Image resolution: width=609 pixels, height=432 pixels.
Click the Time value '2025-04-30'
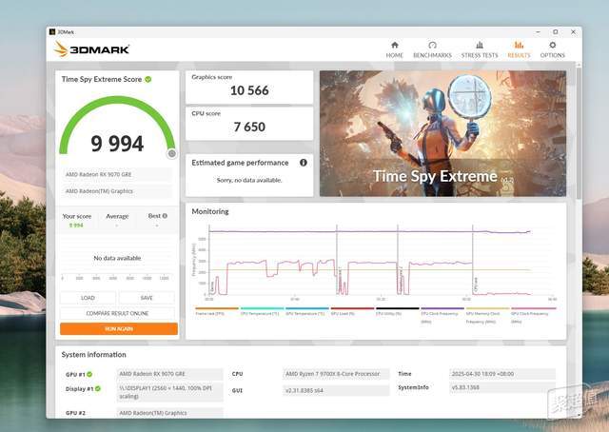coord(502,374)
